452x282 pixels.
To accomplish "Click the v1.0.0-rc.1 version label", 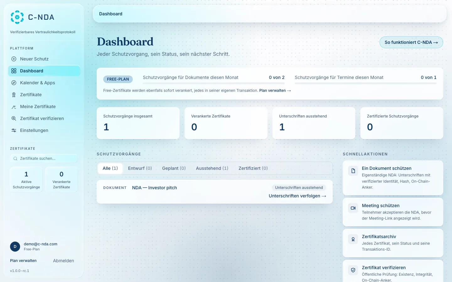I will click(19, 271).
